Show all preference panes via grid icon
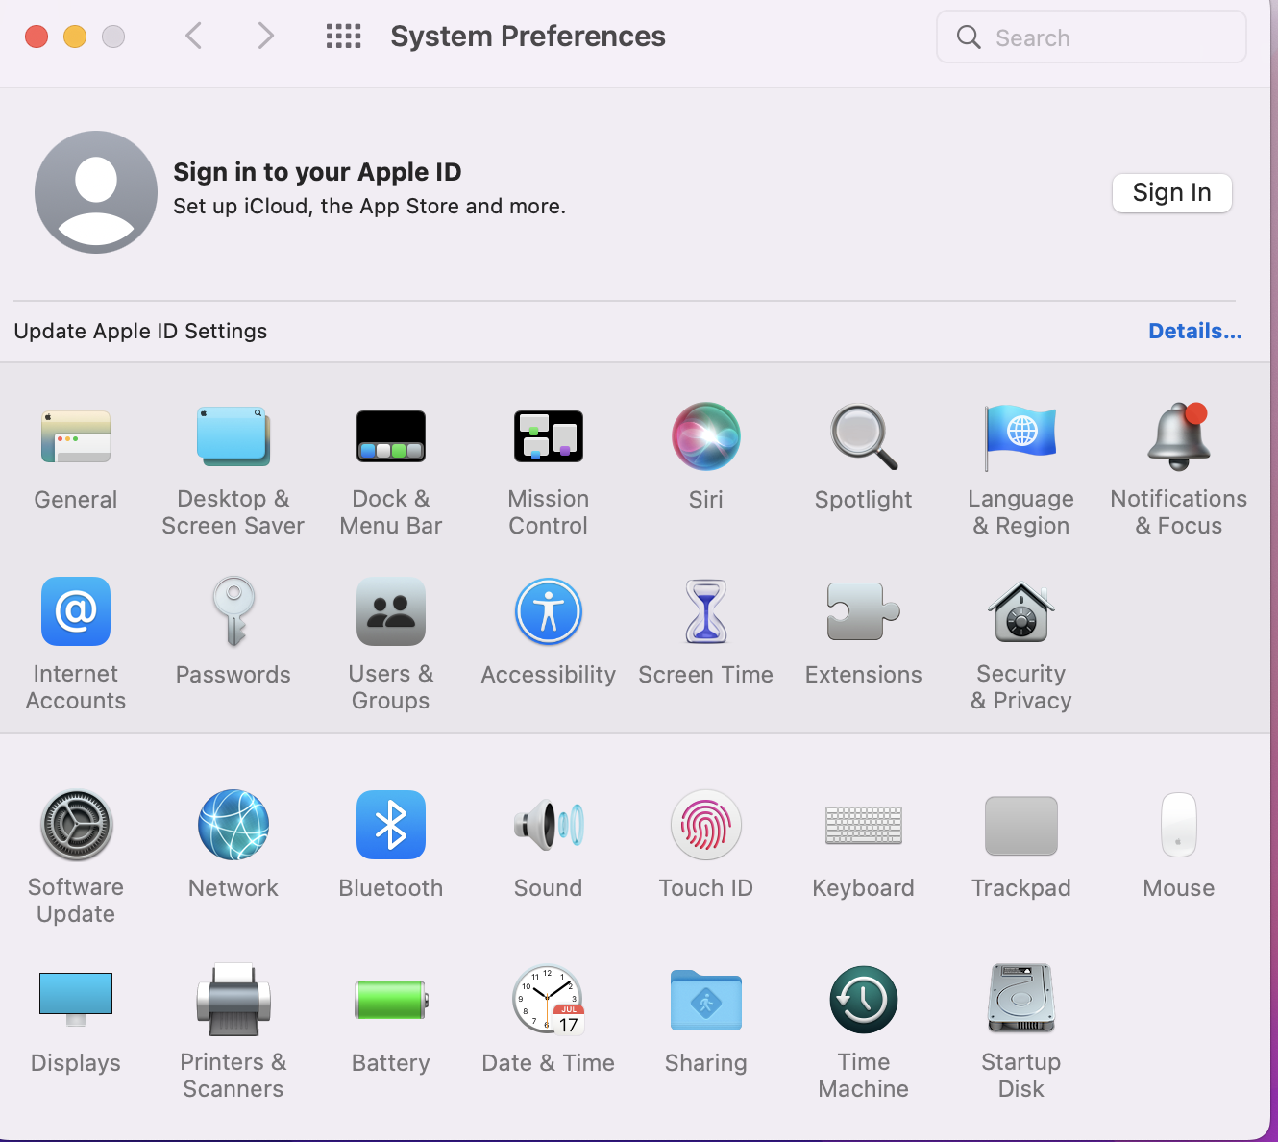This screenshot has width=1278, height=1142. 343,36
